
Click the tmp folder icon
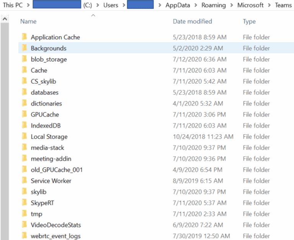click(x=24, y=214)
